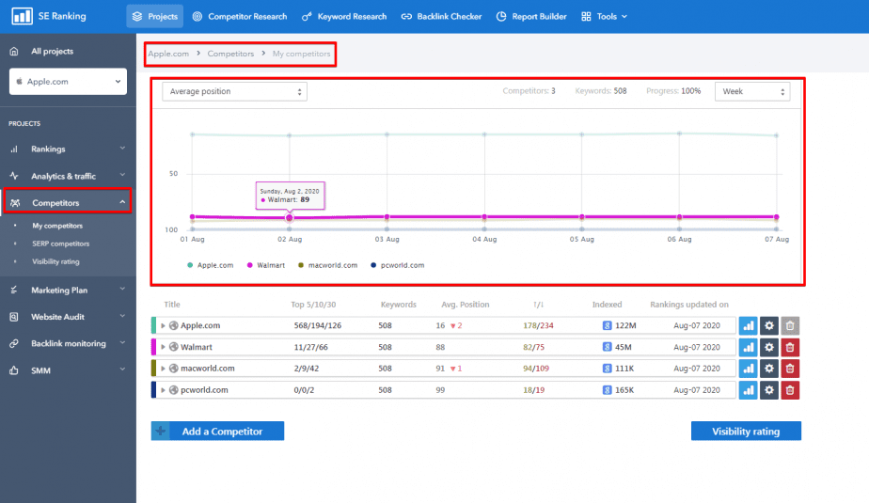Open chart stats for Walmart row

[749, 347]
